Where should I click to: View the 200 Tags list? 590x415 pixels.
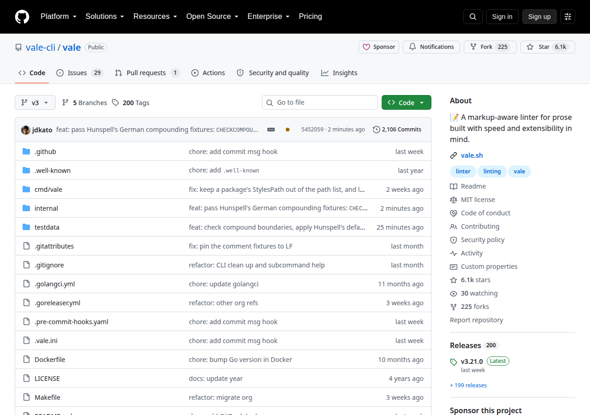[x=130, y=103]
